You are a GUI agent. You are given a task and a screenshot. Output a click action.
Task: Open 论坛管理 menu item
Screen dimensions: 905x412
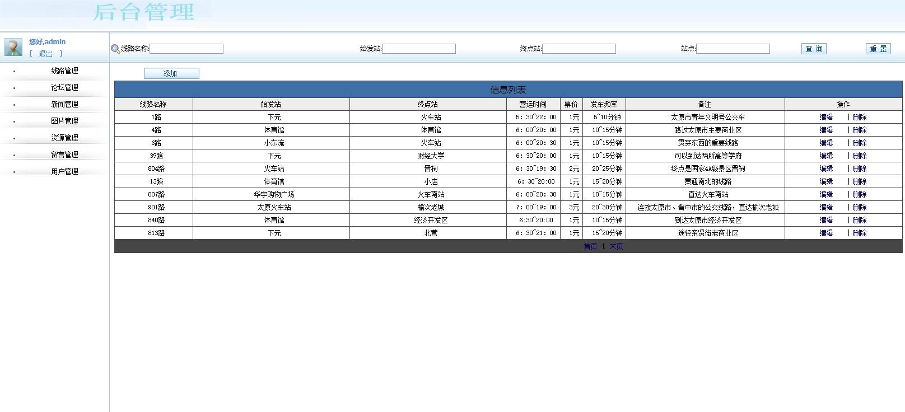pyautogui.click(x=64, y=87)
